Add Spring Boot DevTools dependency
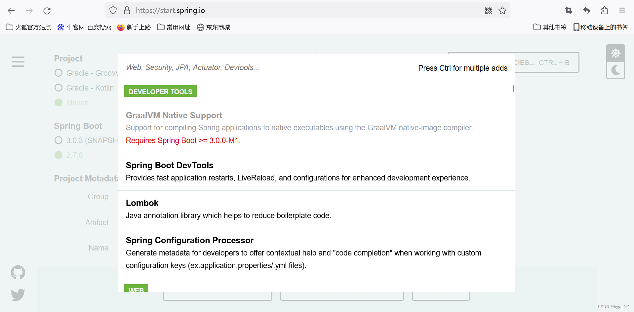Screen dimensions: 634x312 [x=317, y=172]
